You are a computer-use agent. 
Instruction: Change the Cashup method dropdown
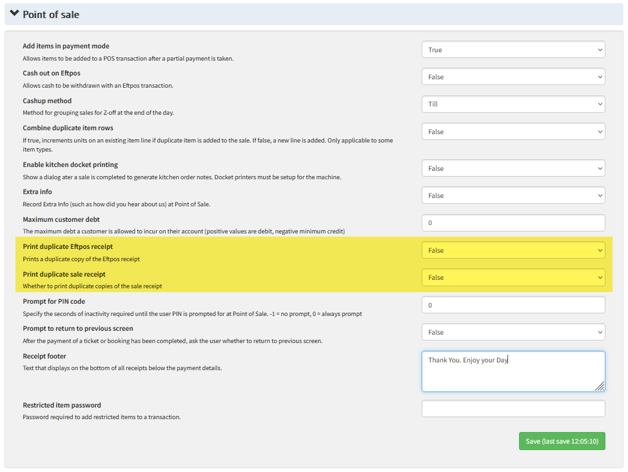pyautogui.click(x=513, y=104)
